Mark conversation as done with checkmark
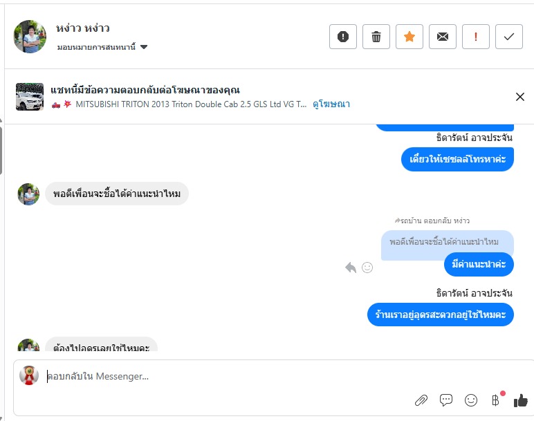This screenshot has width=534, height=421. [x=509, y=37]
